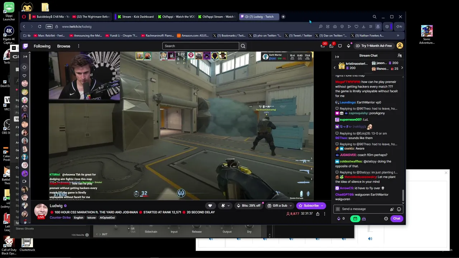Click the Bits: 29% off button
459x258 pixels.
[249, 206]
